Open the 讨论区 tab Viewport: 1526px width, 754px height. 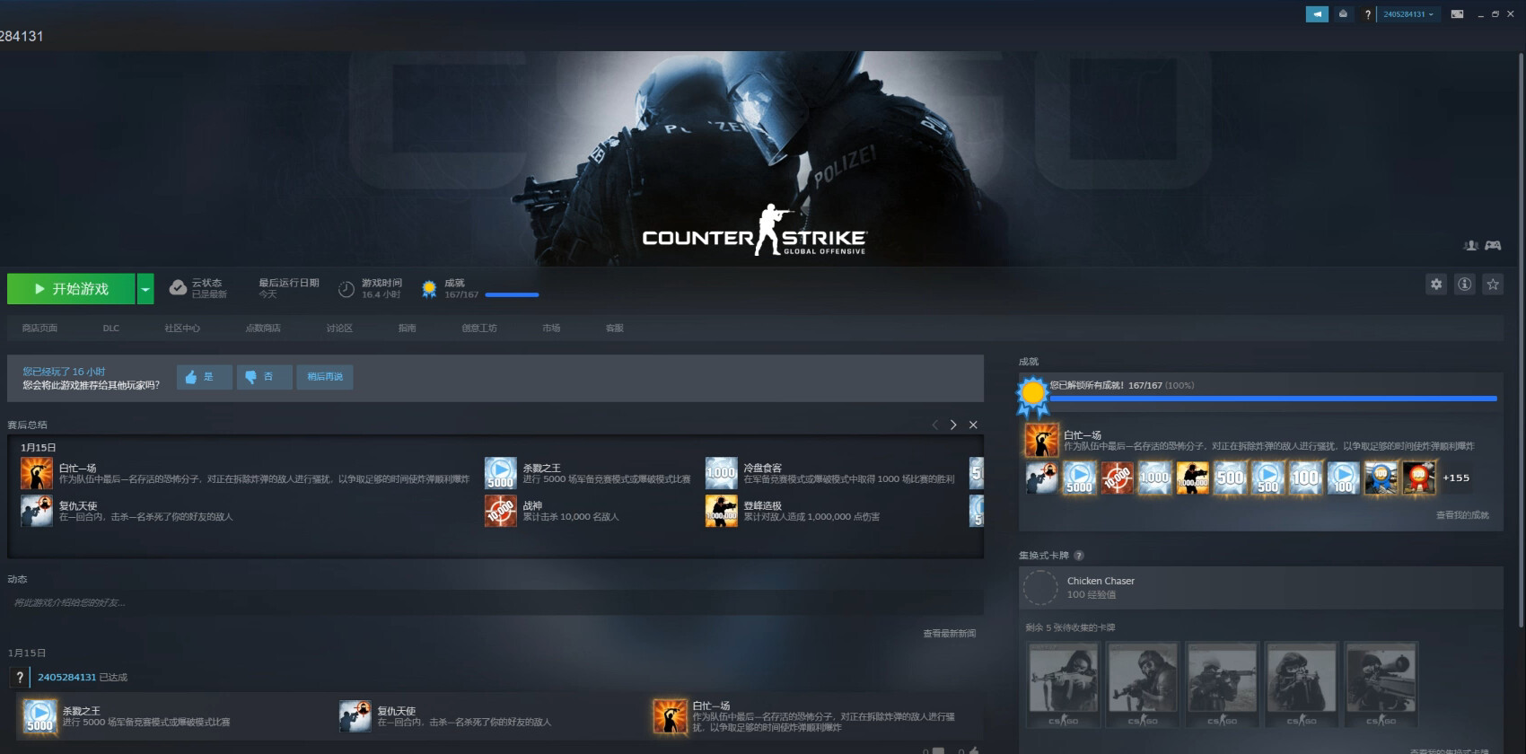tap(339, 329)
